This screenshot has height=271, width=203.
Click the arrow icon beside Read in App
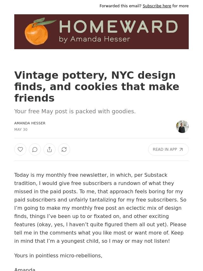point(181,149)
